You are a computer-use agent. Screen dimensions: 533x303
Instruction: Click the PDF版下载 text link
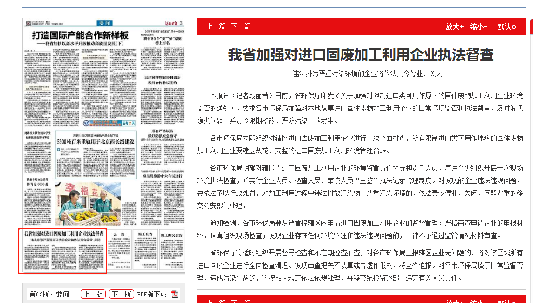(151, 294)
